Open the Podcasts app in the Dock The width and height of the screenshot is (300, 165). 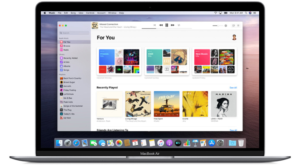pos(169,143)
